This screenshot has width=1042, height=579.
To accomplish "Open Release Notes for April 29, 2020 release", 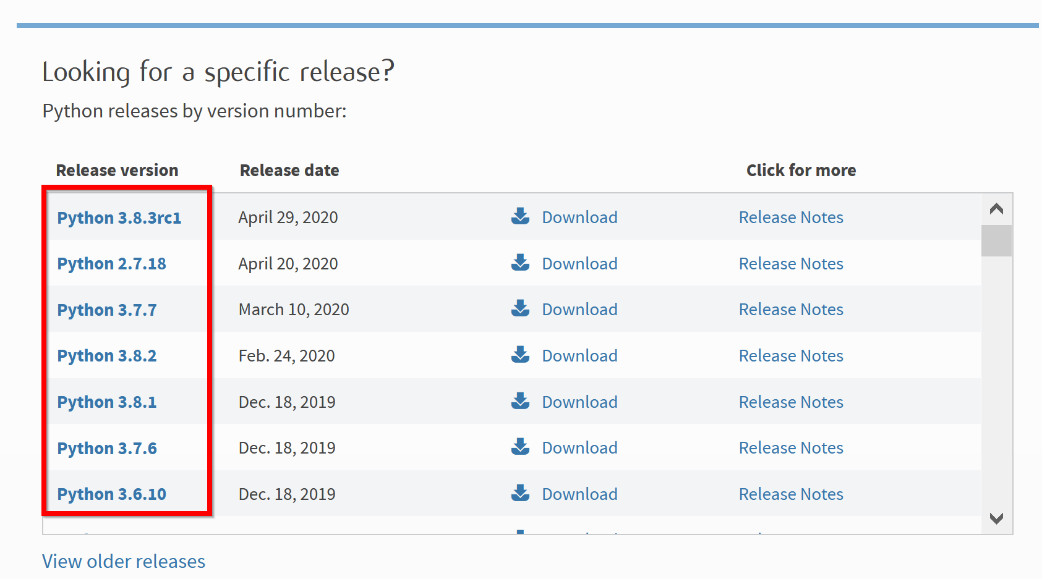I will tap(791, 217).
